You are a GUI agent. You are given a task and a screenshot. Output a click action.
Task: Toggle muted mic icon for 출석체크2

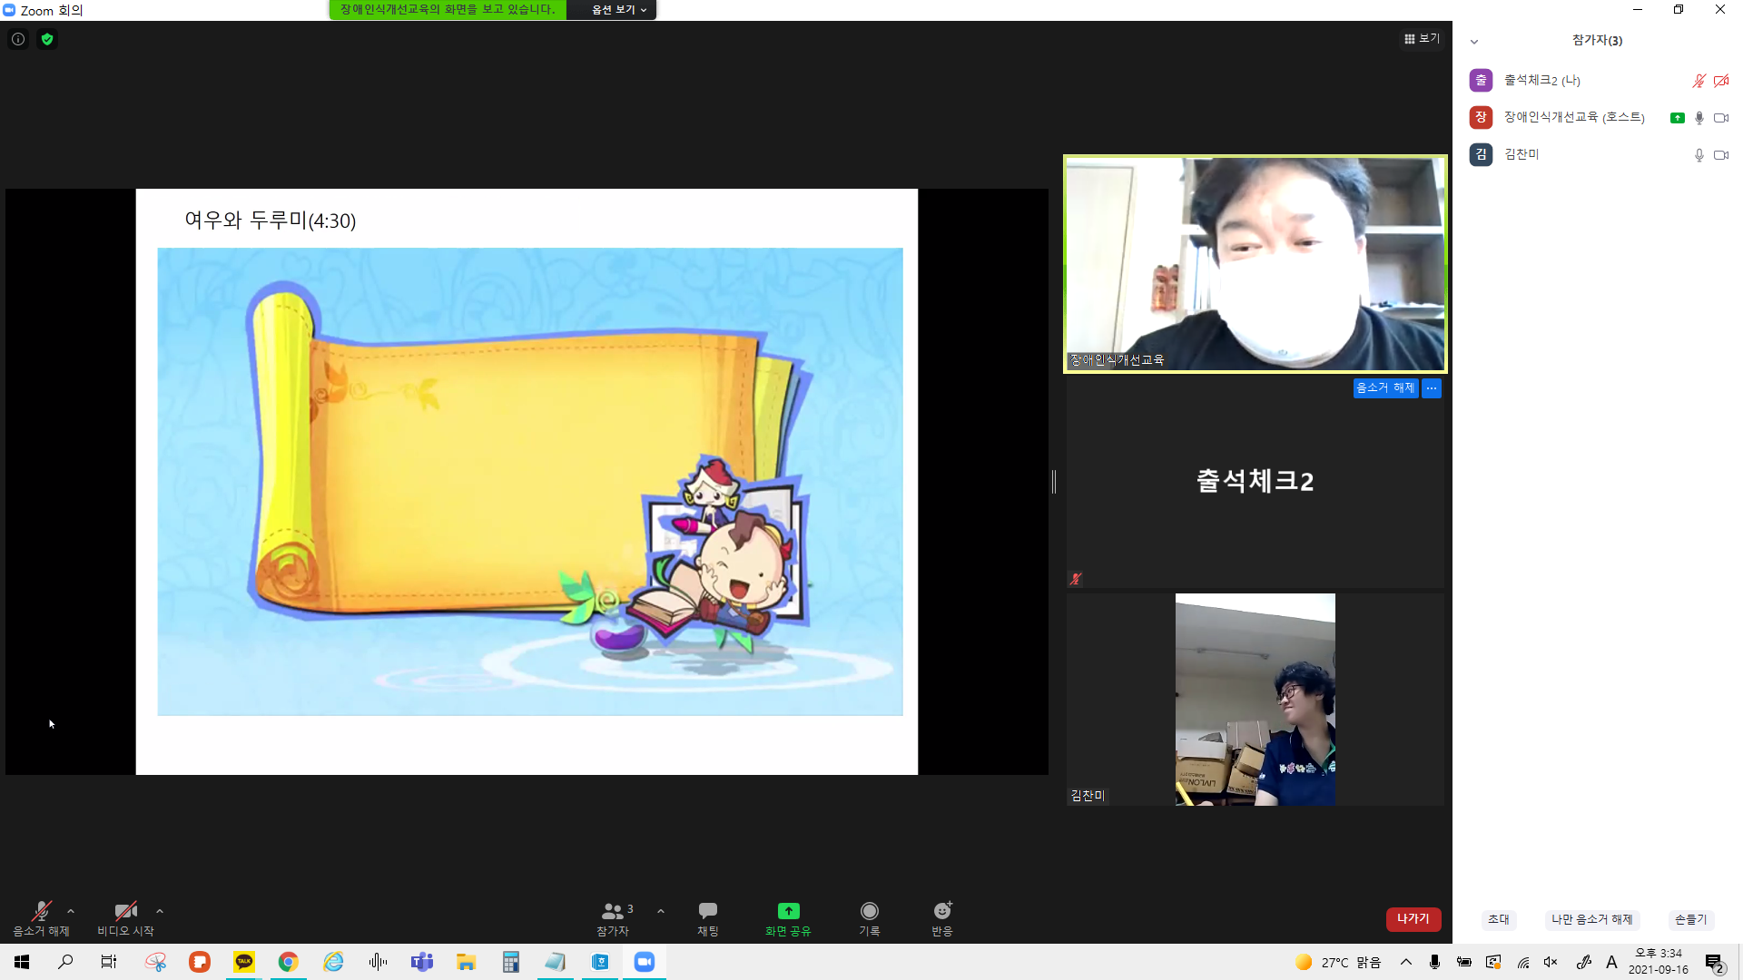coord(1699,81)
